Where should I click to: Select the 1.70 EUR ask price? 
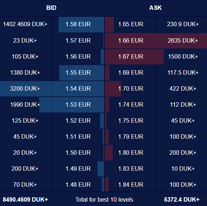(131, 88)
